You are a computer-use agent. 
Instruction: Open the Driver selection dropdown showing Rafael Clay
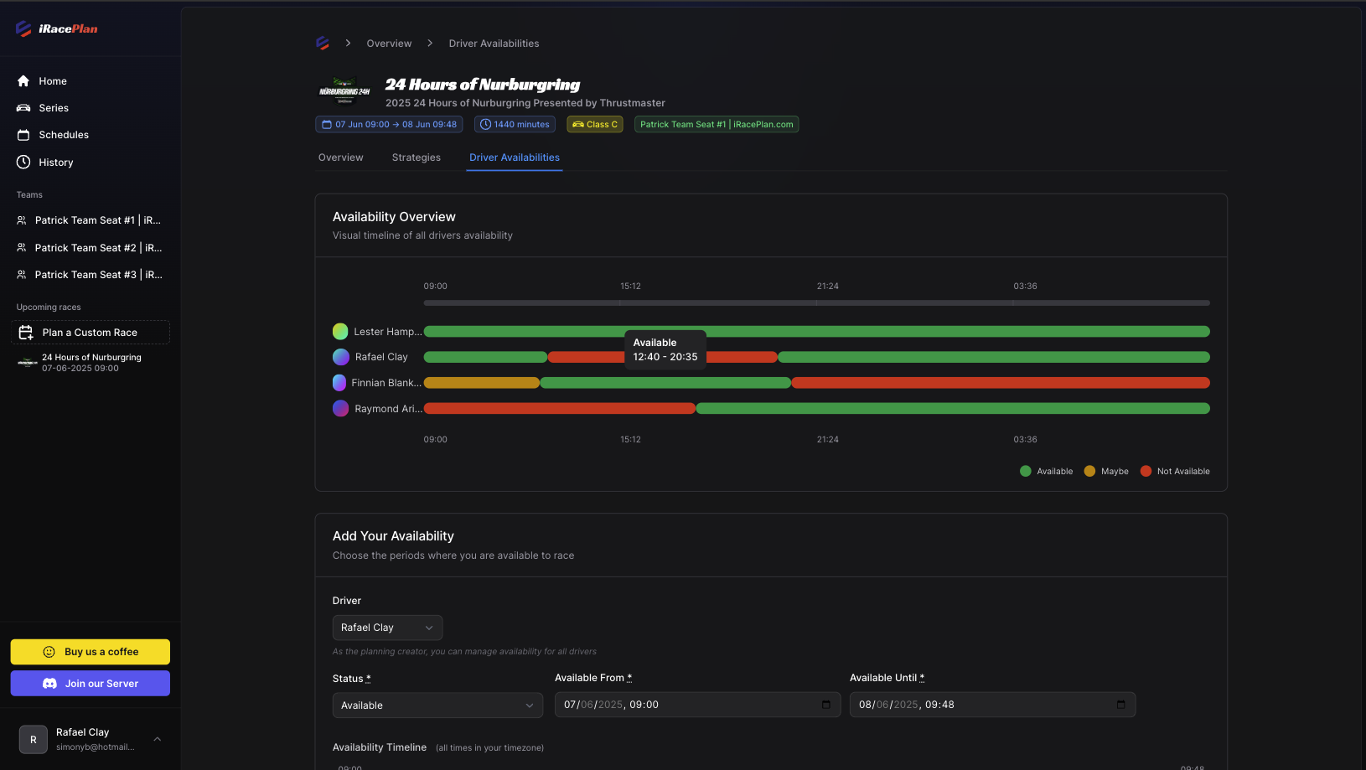click(387, 627)
